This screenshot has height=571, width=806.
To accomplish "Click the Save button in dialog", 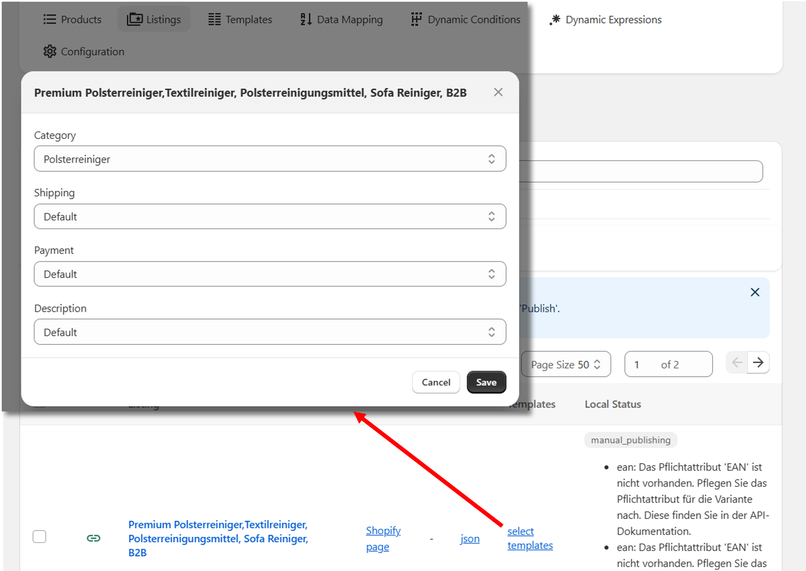I will pyautogui.click(x=486, y=382).
